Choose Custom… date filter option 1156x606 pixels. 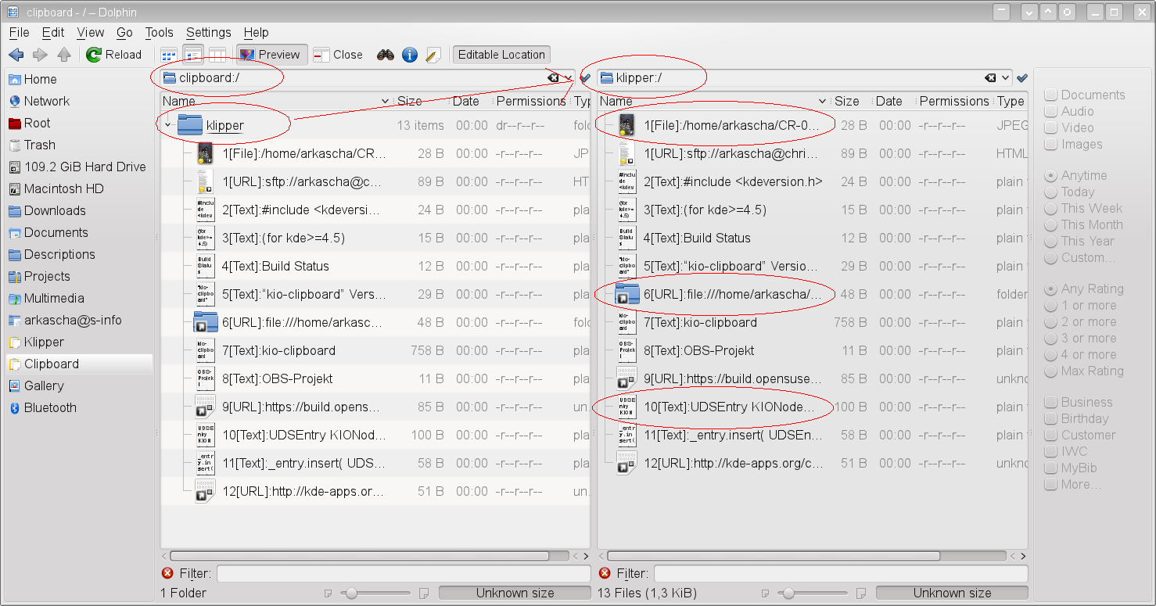click(1051, 258)
